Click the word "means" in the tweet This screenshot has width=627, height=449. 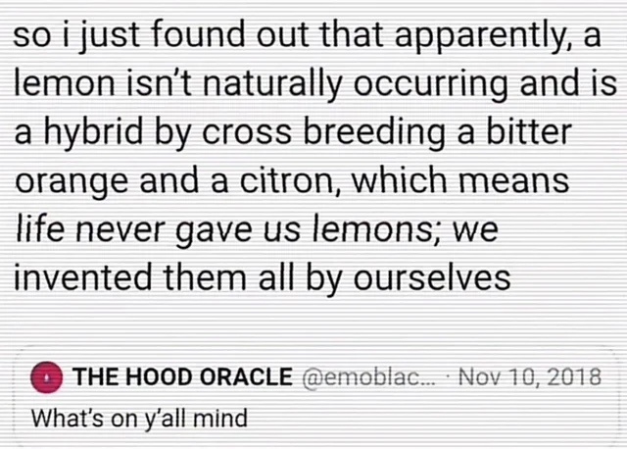513,181
